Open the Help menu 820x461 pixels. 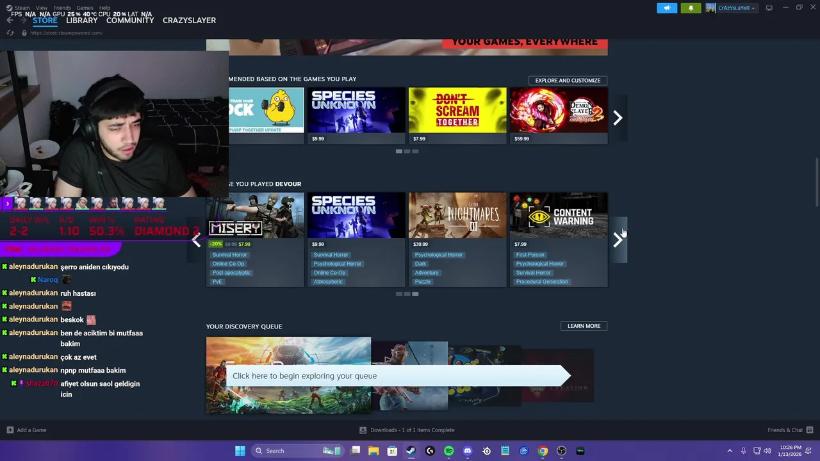(x=104, y=8)
